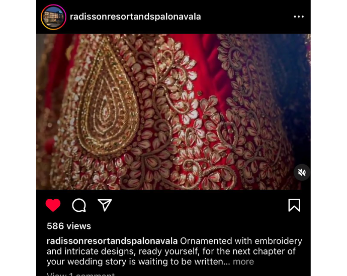
Task: Open radissonresortandspalonavala profile from the header
Action: click(x=135, y=17)
